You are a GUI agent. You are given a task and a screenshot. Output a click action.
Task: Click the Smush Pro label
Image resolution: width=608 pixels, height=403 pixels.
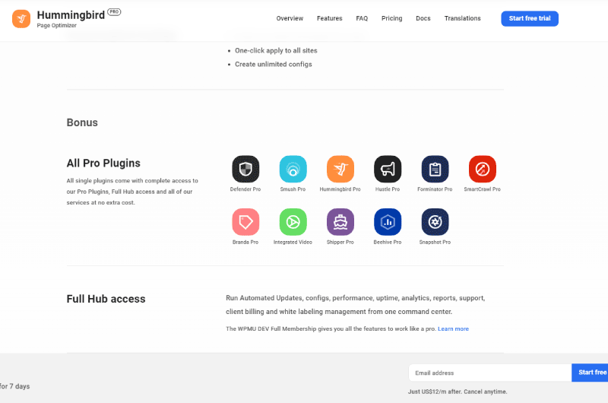tap(293, 189)
